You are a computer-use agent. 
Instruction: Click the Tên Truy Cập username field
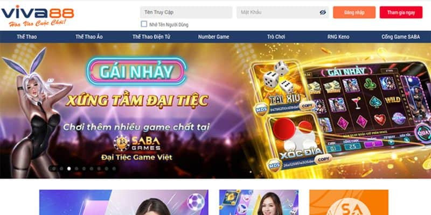click(186, 12)
